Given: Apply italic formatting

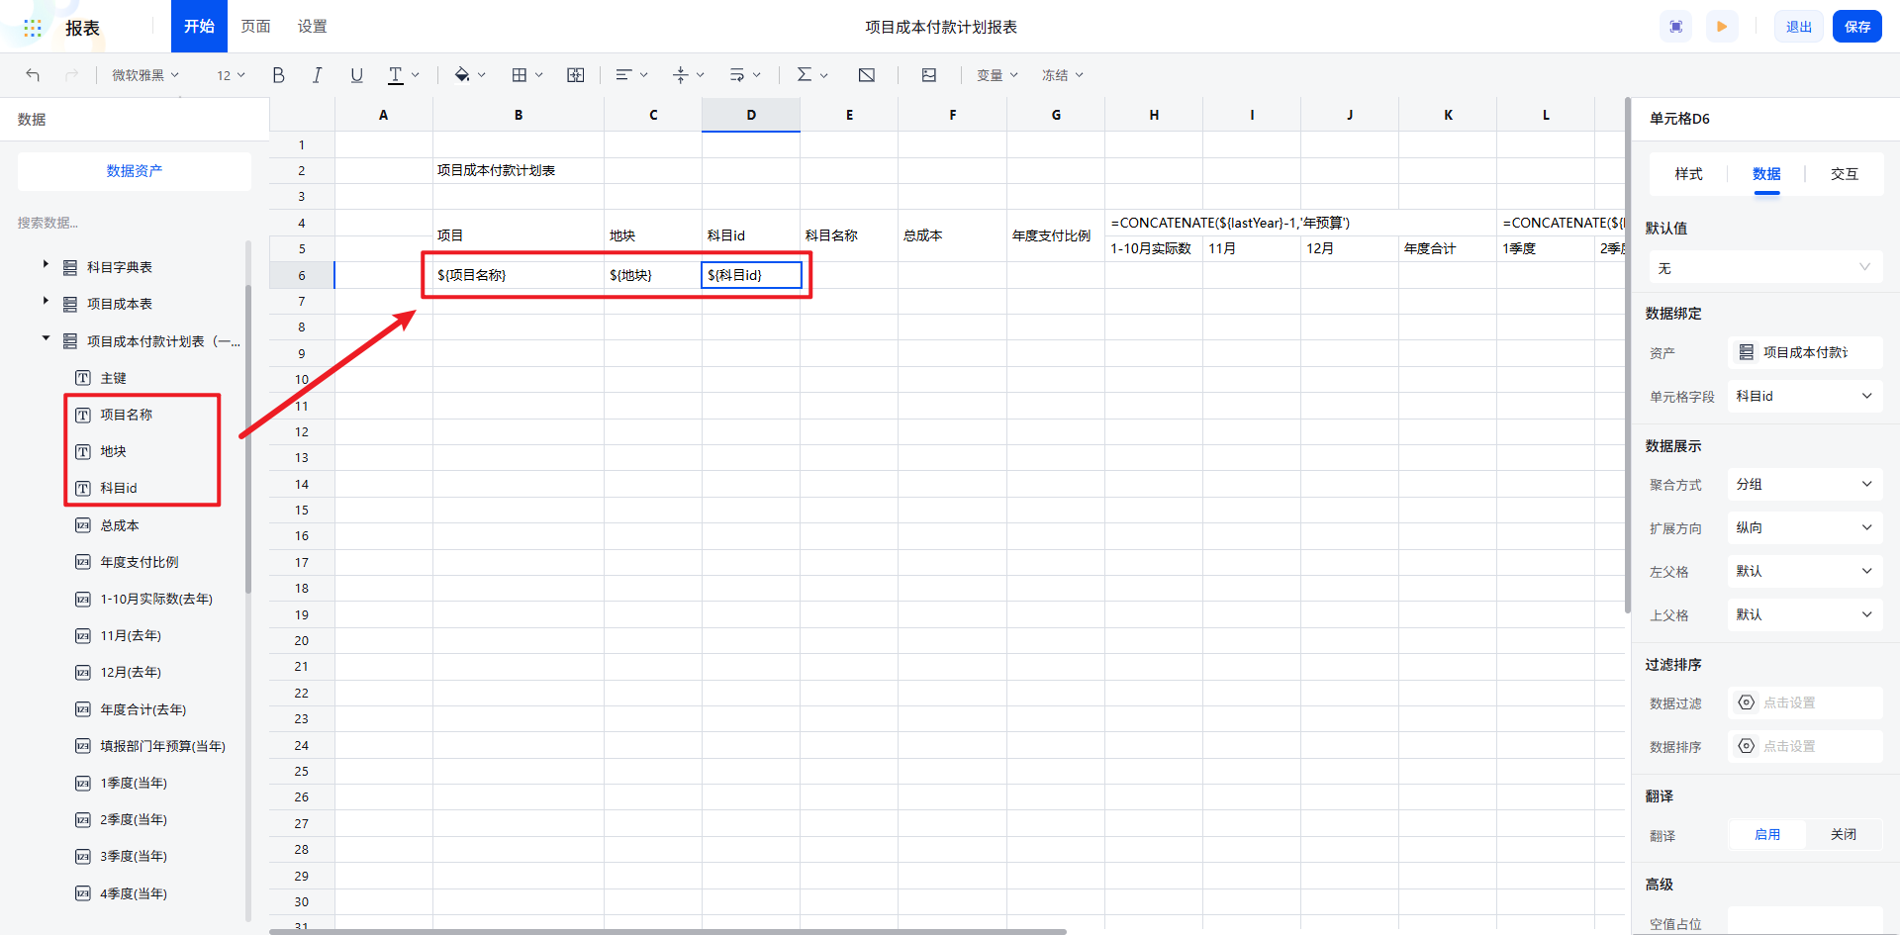Looking at the screenshot, I should click(317, 75).
